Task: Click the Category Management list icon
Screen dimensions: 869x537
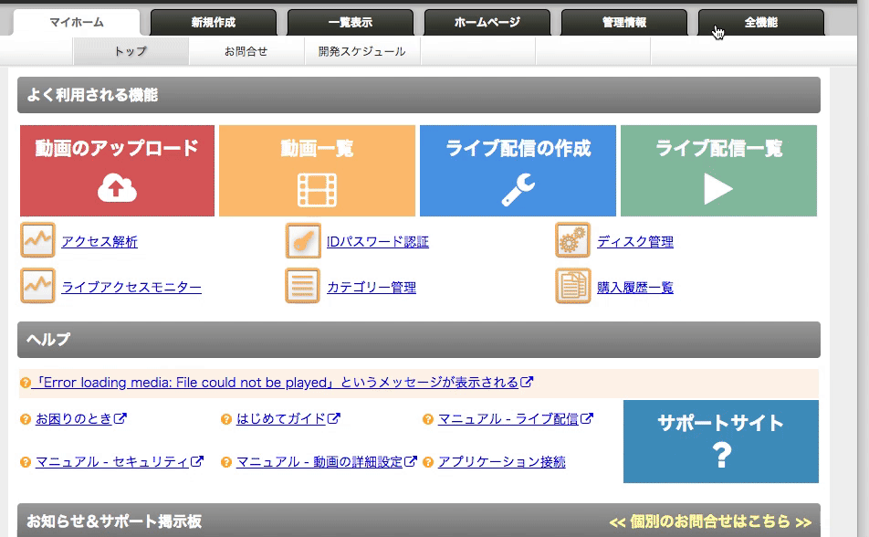Action: [x=303, y=287]
